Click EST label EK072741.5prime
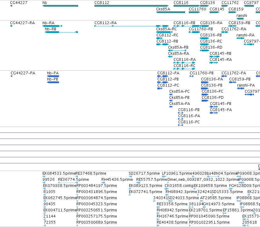The width and height of the screenshot is (260, 227). (x=146, y=192)
